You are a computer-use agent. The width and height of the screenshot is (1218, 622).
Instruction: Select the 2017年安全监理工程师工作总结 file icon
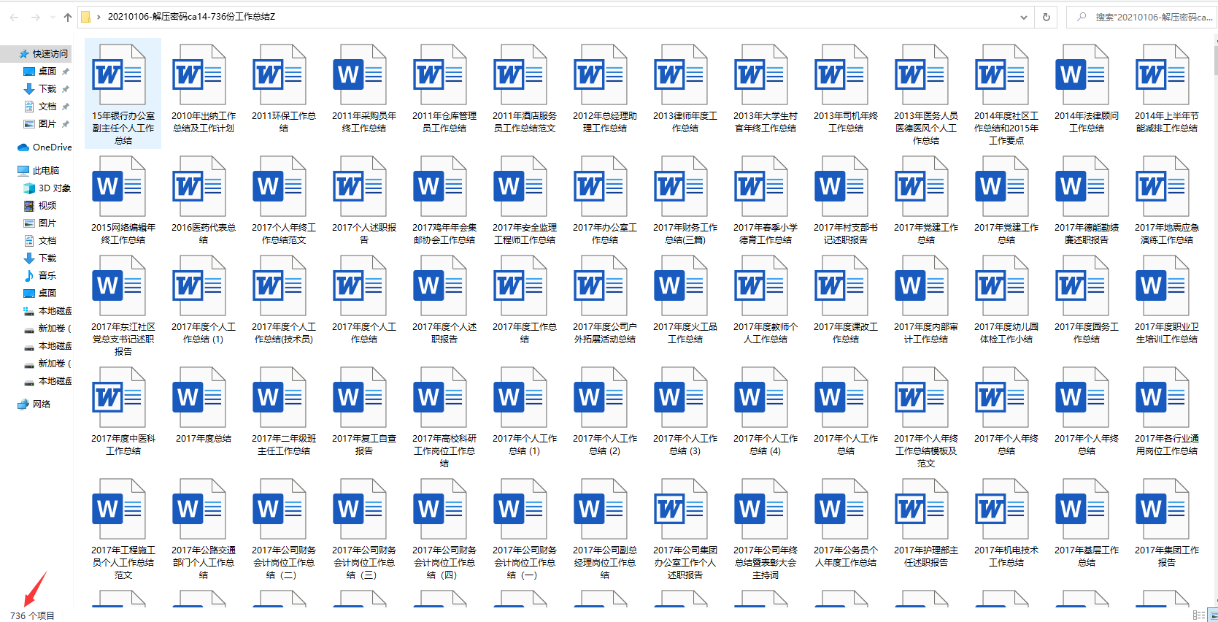(519, 187)
